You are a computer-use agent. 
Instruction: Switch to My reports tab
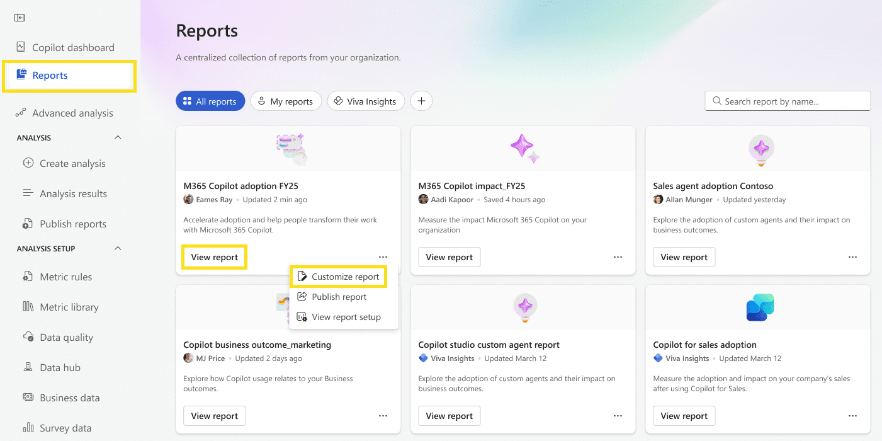[286, 101]
